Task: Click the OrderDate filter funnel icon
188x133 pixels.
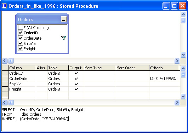Action: click(63, 38)
